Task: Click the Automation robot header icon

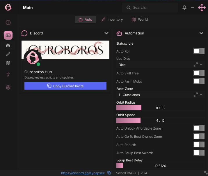Action: point(119,33)
